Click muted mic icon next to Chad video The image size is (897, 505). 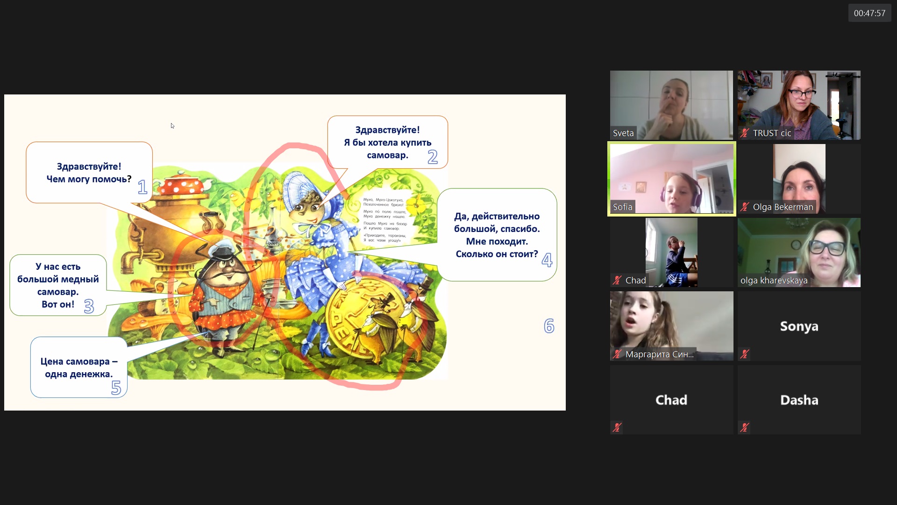(x=617, y=280)
